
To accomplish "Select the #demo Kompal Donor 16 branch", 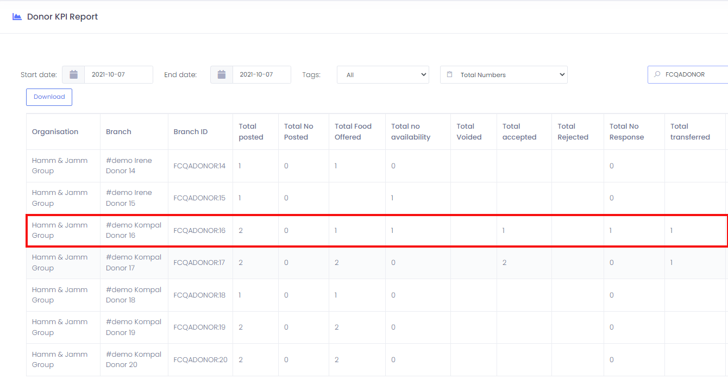I will coord(133,230).
